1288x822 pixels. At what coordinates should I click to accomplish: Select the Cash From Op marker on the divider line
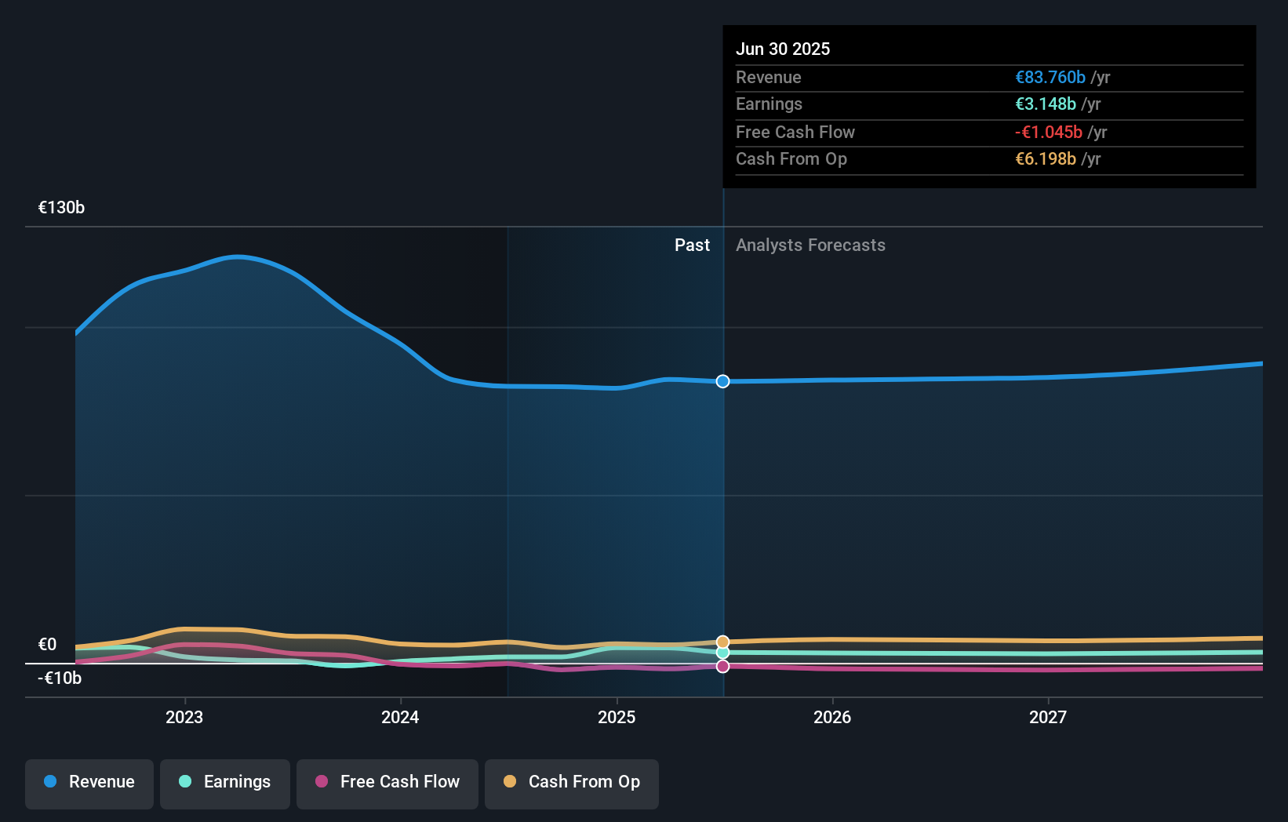(722, 641)
